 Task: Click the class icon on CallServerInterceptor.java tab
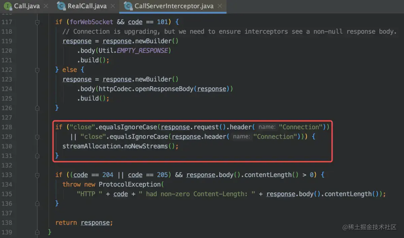coord(128,6)
